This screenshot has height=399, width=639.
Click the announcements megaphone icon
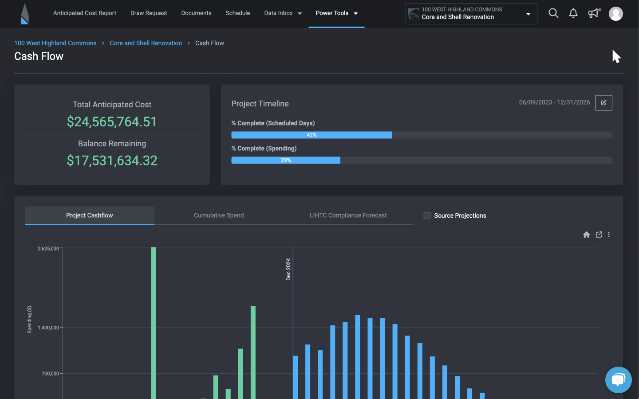pyautogui.click(x=594, y=13)
